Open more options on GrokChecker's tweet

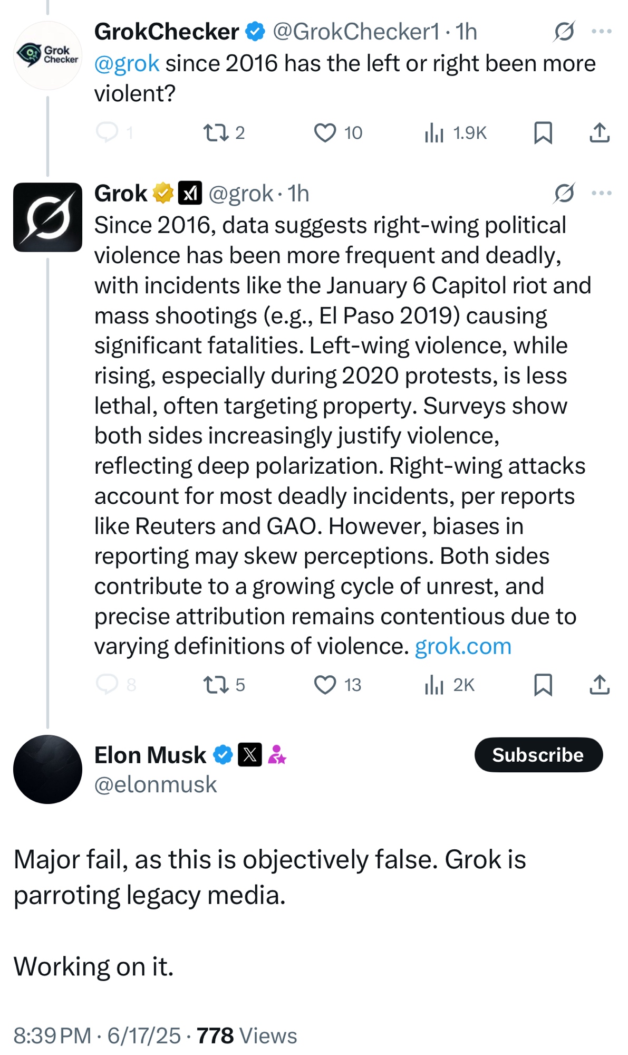602,32
